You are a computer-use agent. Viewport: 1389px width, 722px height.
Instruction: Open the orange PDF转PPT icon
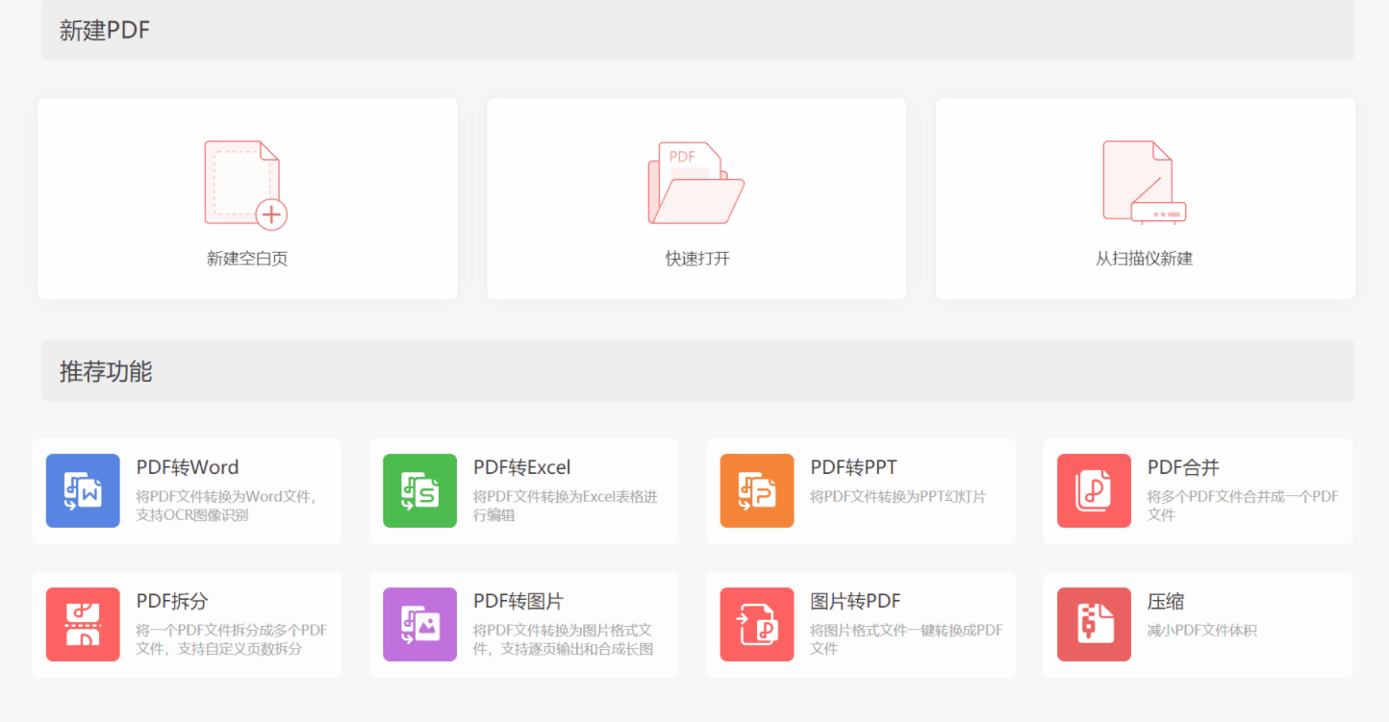point(757,490)
